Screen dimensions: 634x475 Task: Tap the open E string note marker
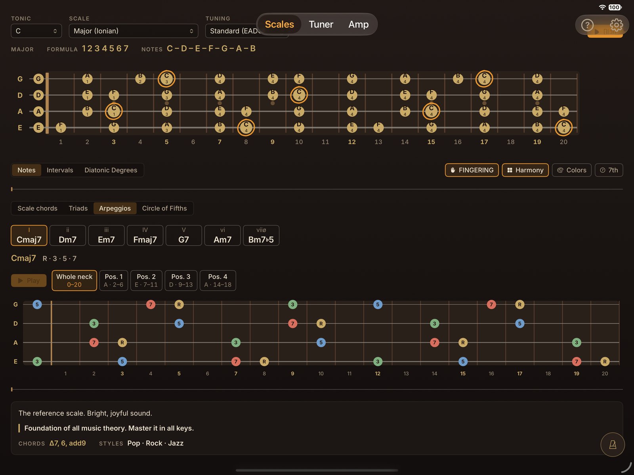click(38, 128)
